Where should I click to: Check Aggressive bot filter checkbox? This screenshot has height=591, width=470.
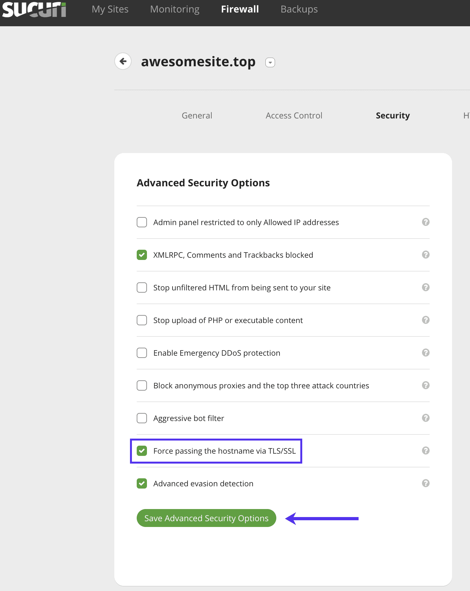[x=142, y=418]
